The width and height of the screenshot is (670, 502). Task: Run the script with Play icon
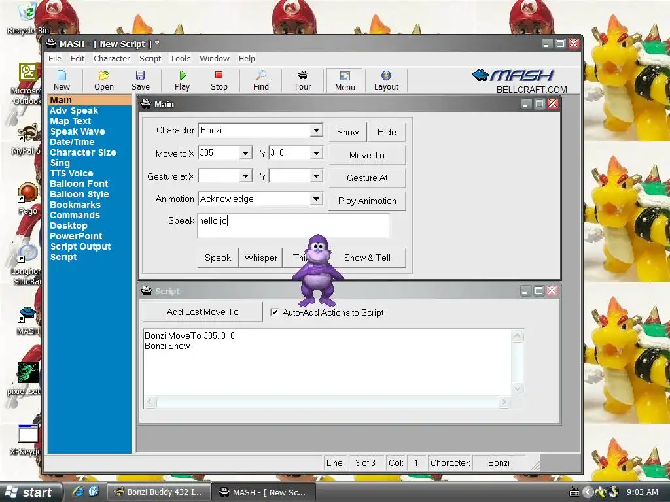[182, 80]
